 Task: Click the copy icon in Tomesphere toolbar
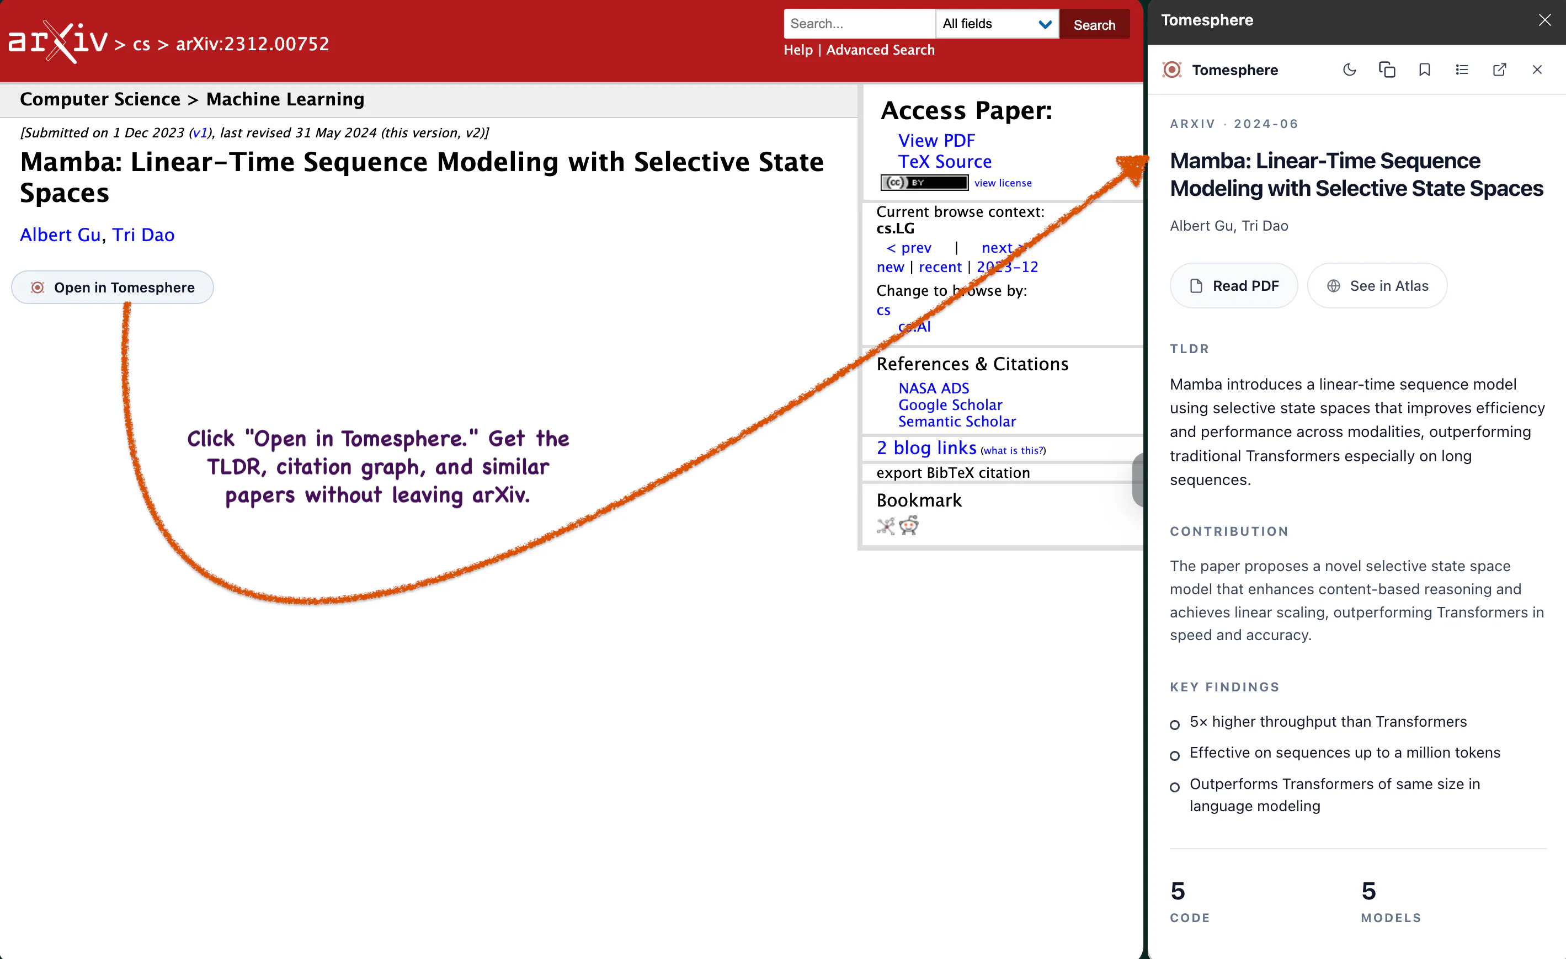pos(1387,70)
